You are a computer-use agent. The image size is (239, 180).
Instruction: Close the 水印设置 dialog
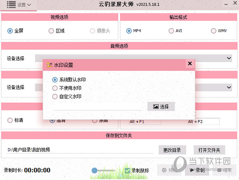[x=190, y=63]
